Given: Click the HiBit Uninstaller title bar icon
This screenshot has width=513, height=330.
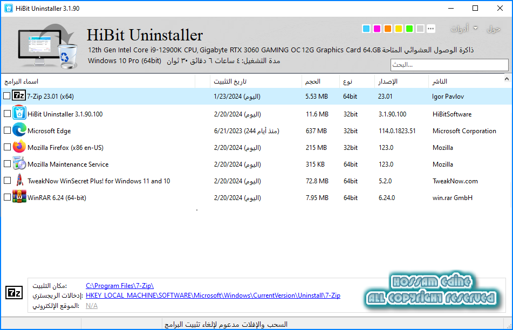Looking at the screenshot, I should 9,8.
